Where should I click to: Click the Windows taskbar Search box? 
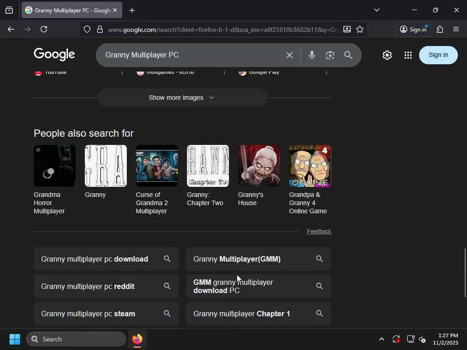click(76, 339)
